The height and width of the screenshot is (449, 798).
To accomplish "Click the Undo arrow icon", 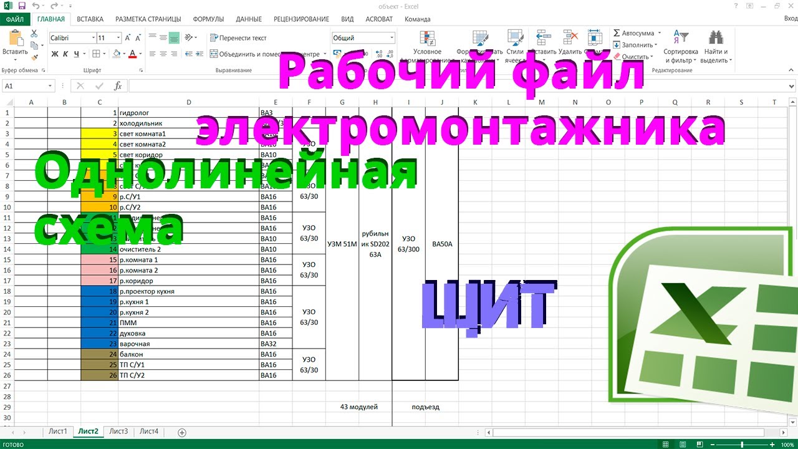I will coord(36,6).
